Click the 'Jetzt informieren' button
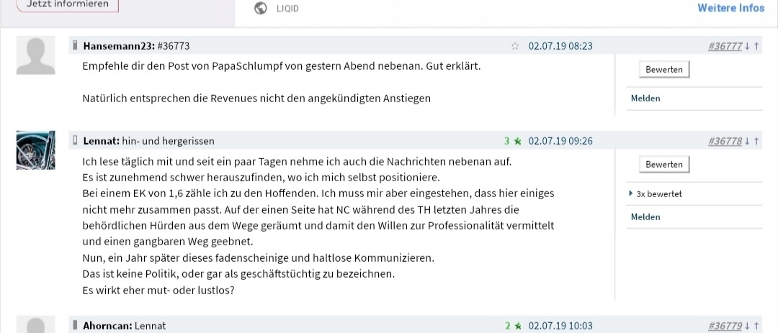The width and height of the screenshot is (778, 333). 68,4
